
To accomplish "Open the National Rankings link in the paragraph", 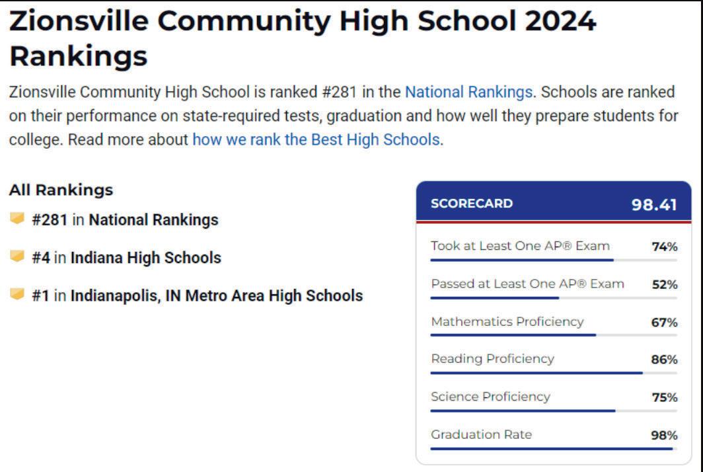I will pos(468,92).
